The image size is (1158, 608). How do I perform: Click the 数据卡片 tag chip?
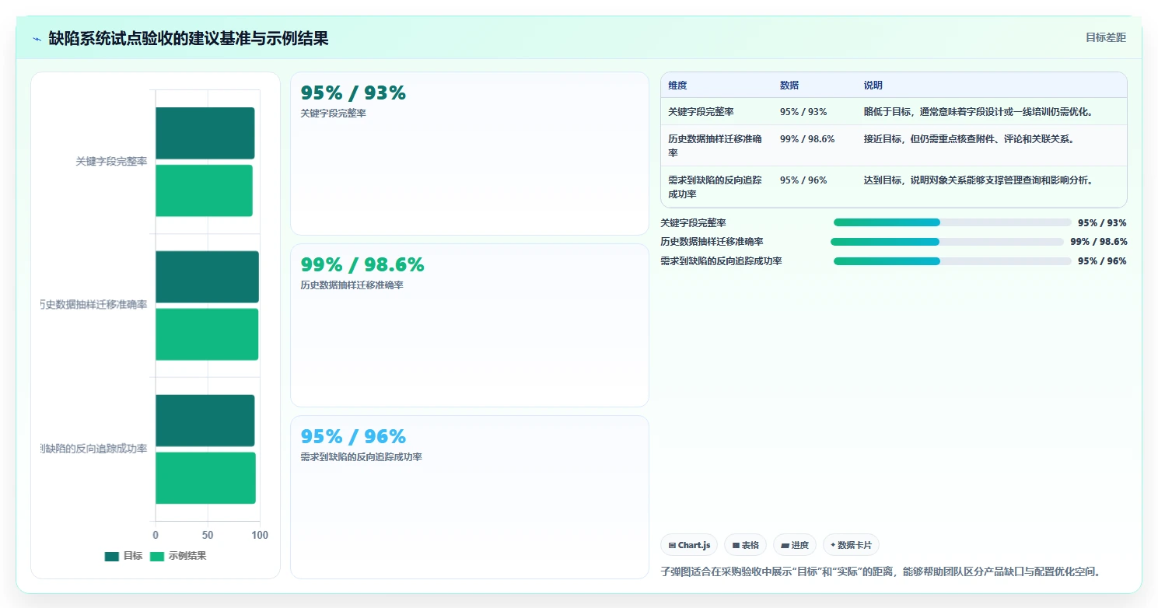[x=851, y=545]
